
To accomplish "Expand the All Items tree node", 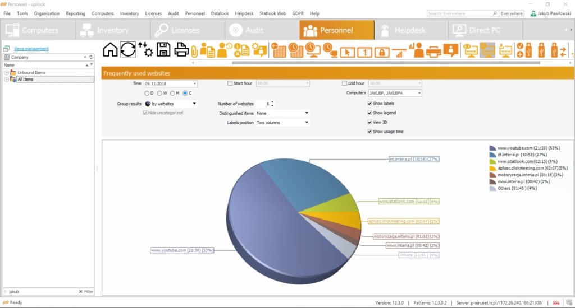I will tap(6, 80).
